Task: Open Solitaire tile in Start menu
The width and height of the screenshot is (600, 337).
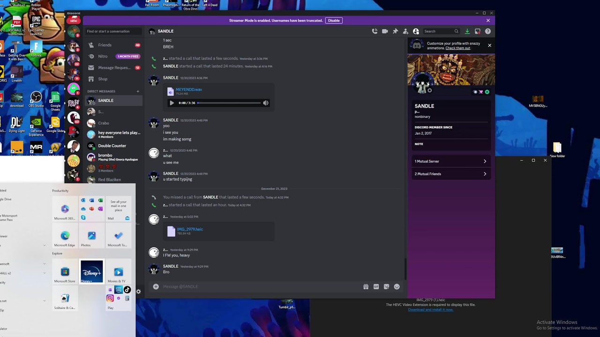Action: [65, 299]
